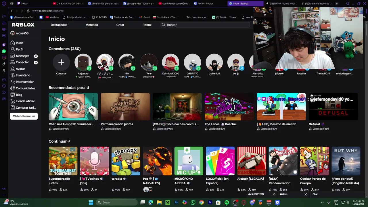The image size is (368, 207).
Task: Open Comunidades in the sidebar
Action: pos(25,88)
